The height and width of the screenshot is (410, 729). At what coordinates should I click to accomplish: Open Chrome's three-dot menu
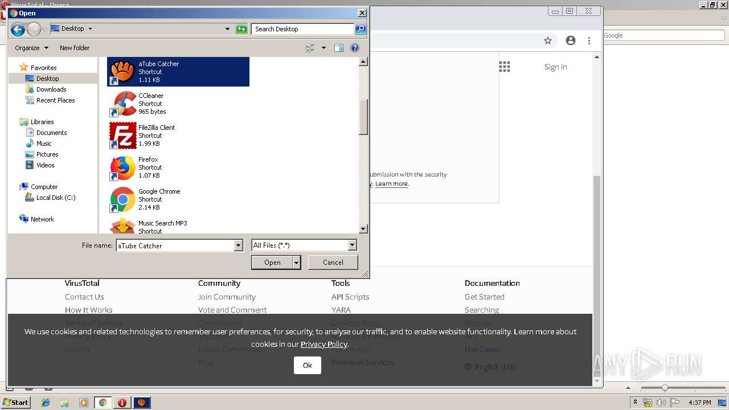click(589, 40)
